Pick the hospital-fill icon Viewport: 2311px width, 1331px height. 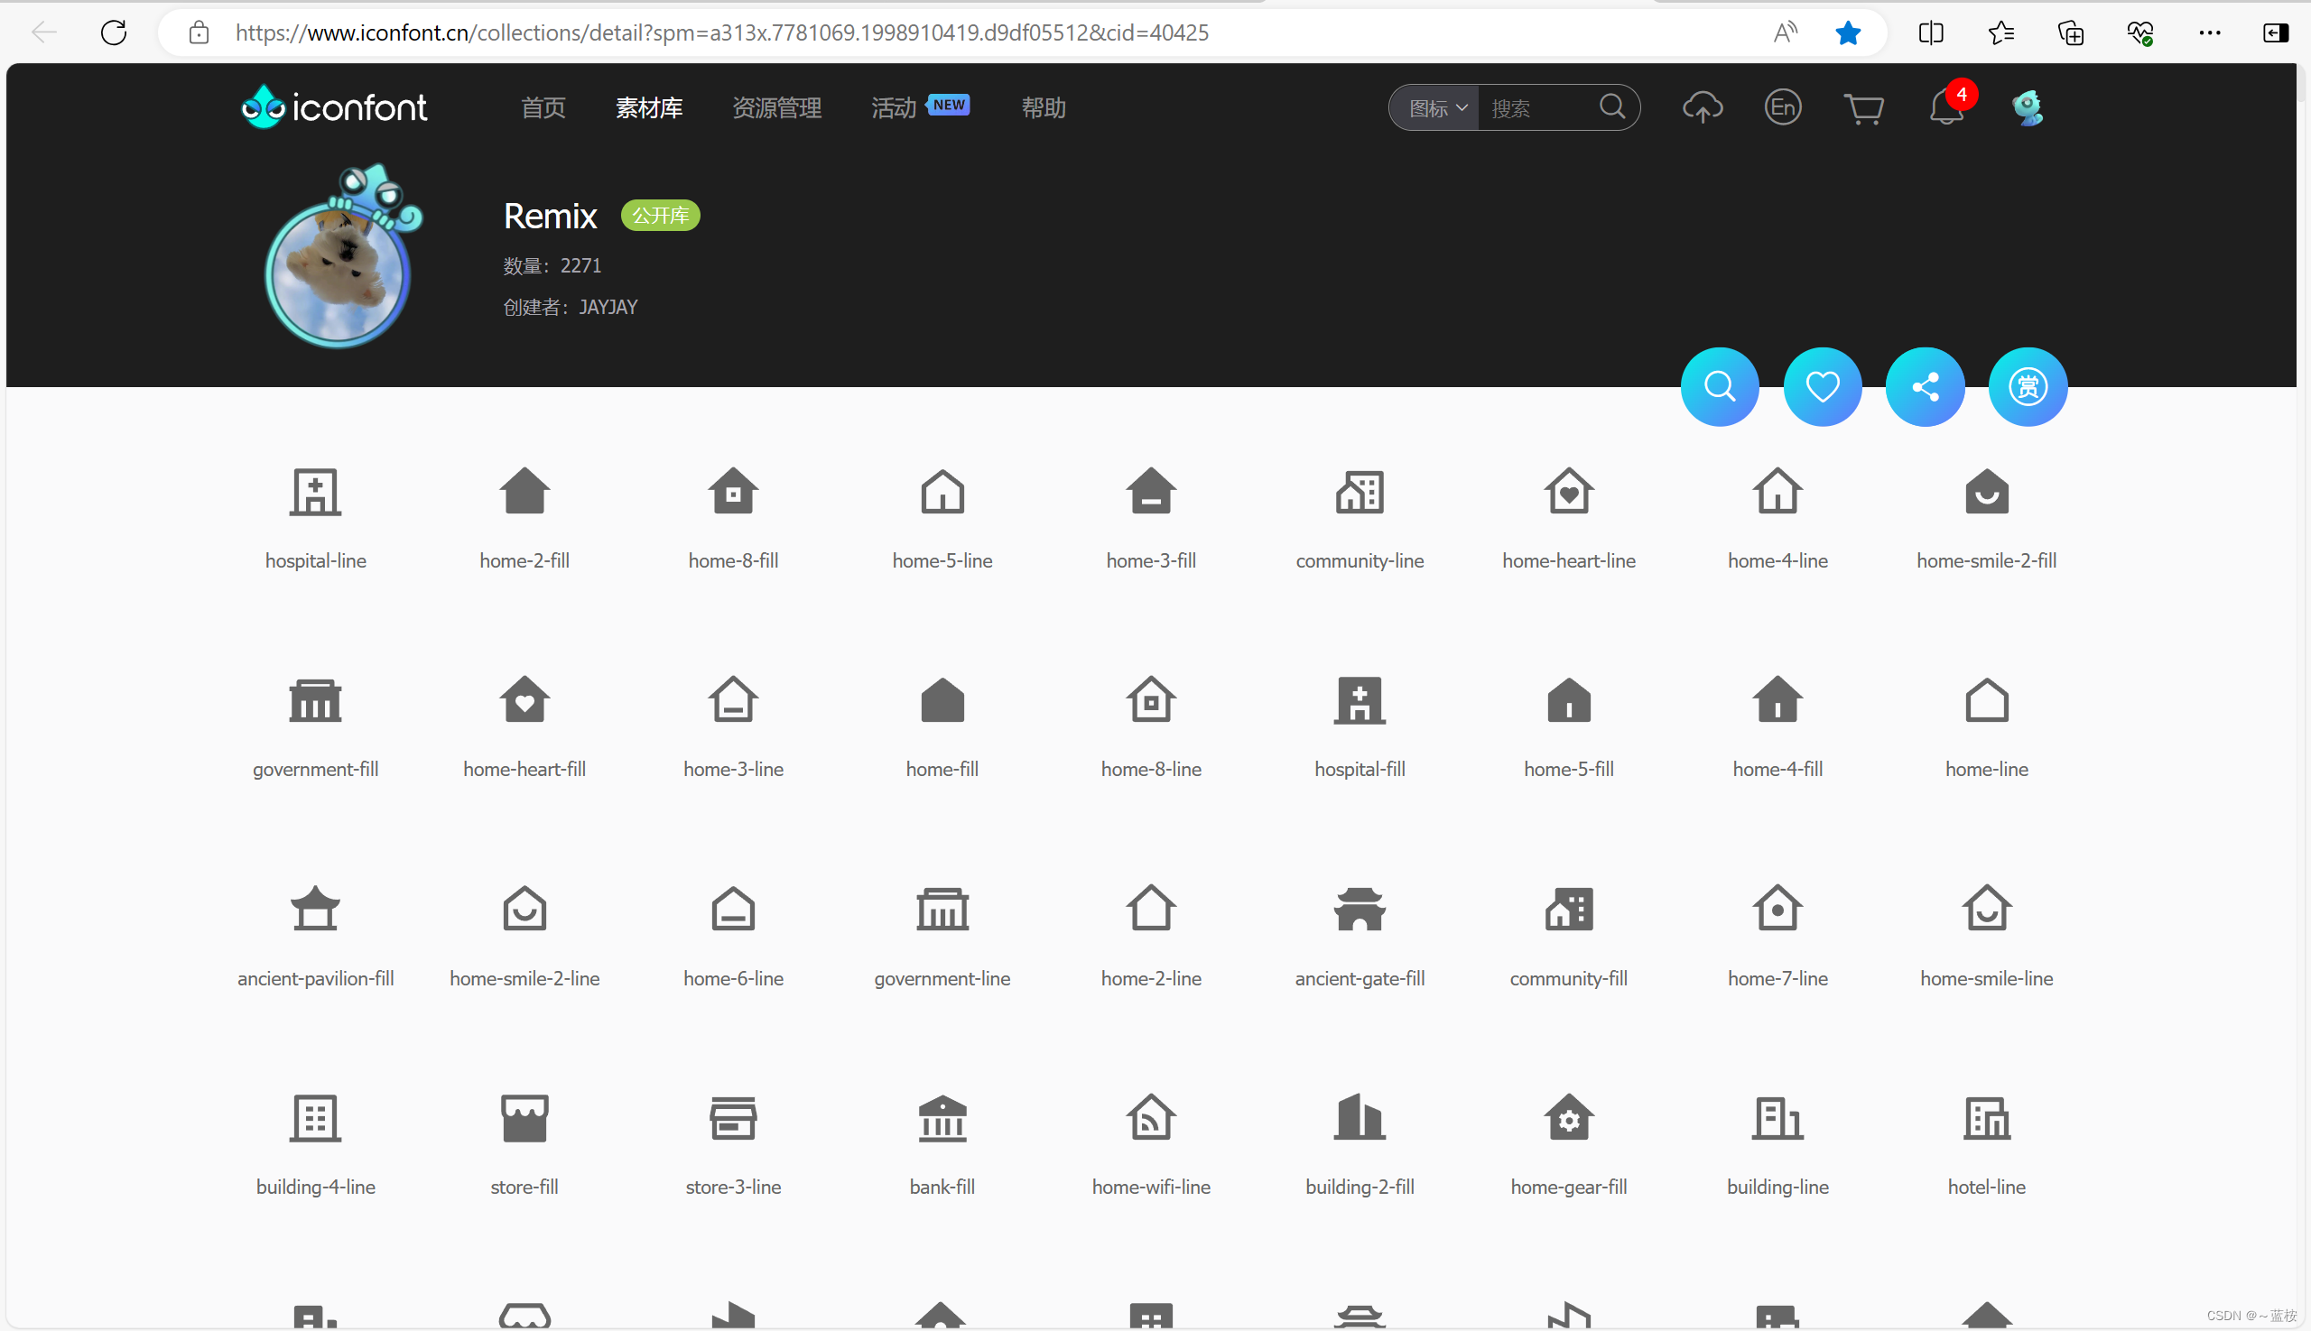tap(1360, 700)
